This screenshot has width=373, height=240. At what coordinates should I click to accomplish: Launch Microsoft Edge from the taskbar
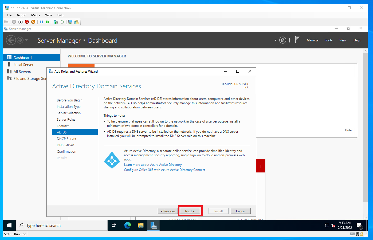tap(128, 225)
